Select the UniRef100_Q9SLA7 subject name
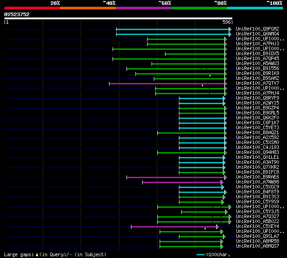 [257, 236]
